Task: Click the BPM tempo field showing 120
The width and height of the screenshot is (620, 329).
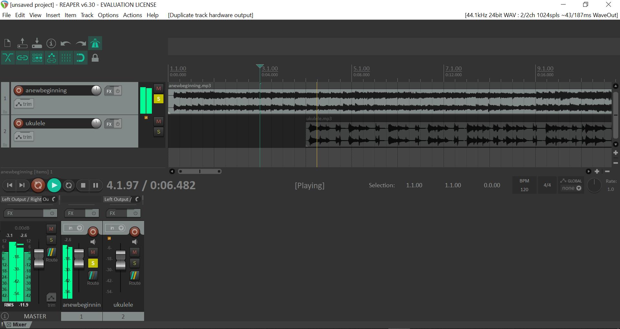Action: click(x=524, y=189)
